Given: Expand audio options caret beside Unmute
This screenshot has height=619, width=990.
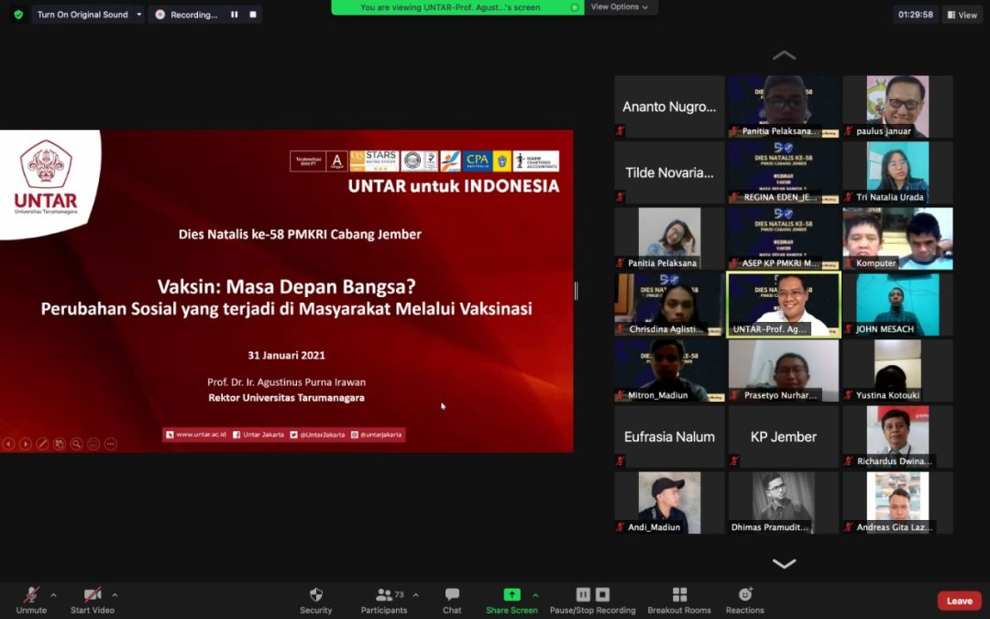Looking at the screenshot, I should [x=53, y=595].
